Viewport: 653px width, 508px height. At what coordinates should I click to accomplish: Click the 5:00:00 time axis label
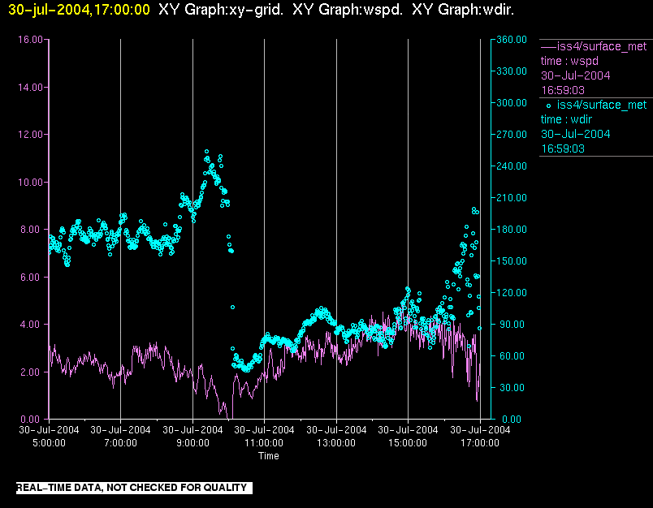(x=50, y=443)
